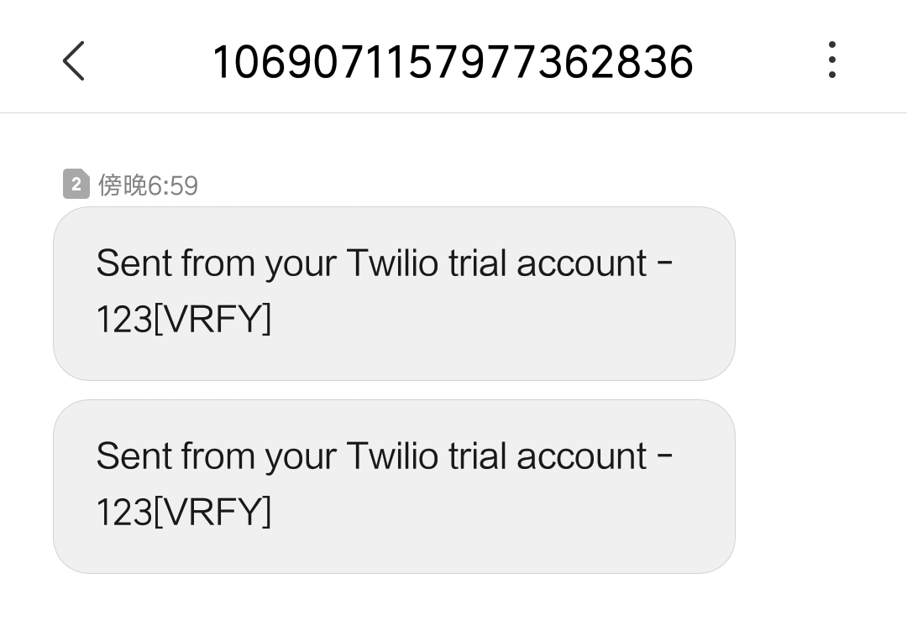Click the empty area below the last message
Viewport: 907px width, 625px height.
pos(453,600)
